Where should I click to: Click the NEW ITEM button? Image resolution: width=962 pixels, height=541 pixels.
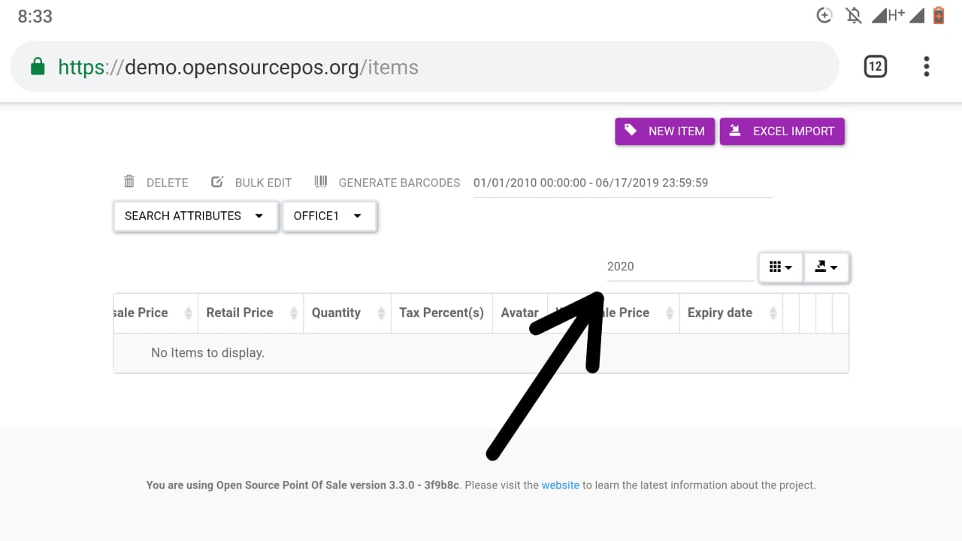[x=664, y=131]
